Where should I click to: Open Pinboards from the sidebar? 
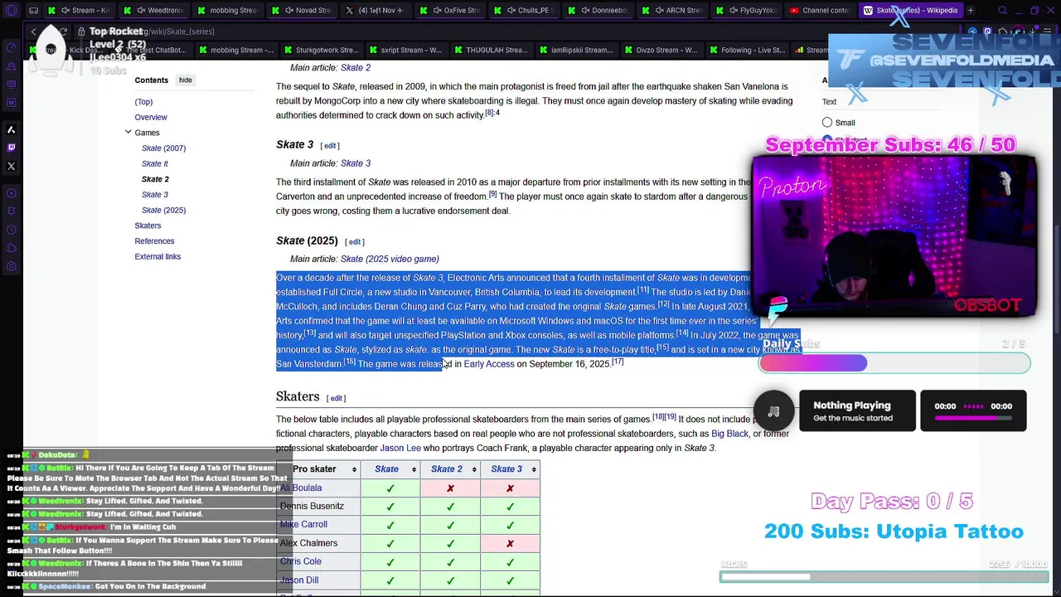[12, 211]
